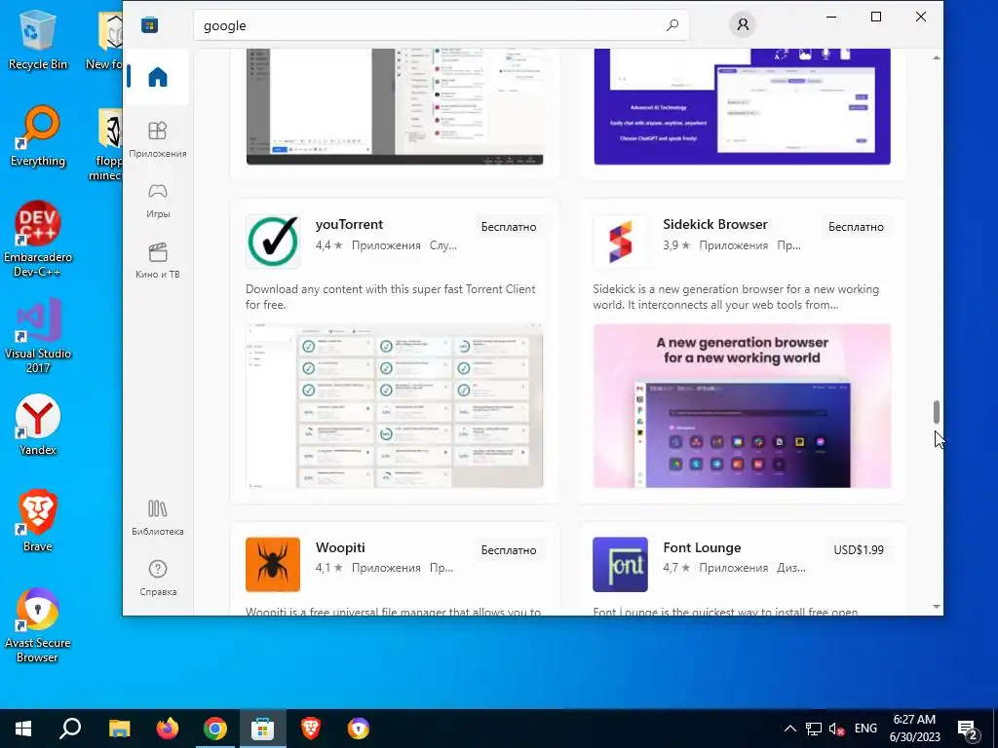Open taskbar search
The width and height of the screenshot is (998, 748).
(x=70, y=729)
